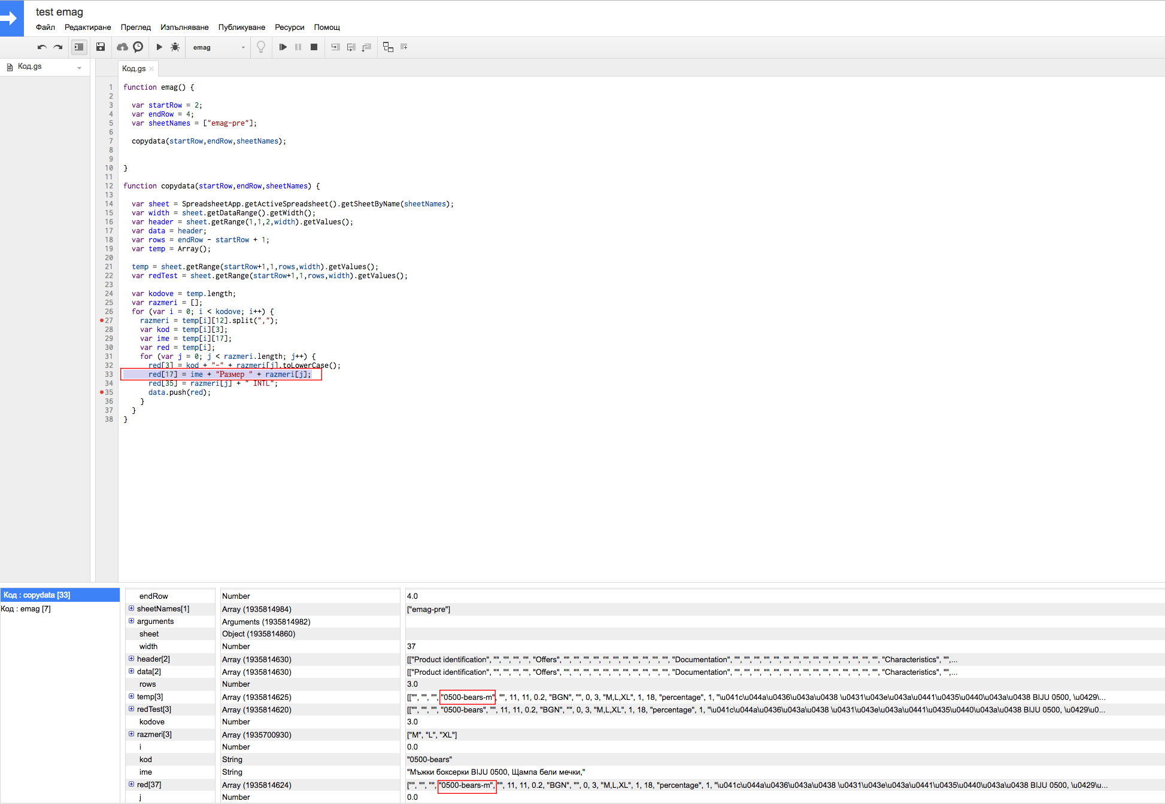Open the Публикуване menu
Viewport: 1165px width, 804px height.
pyautogui.click(x=241, y=27)
